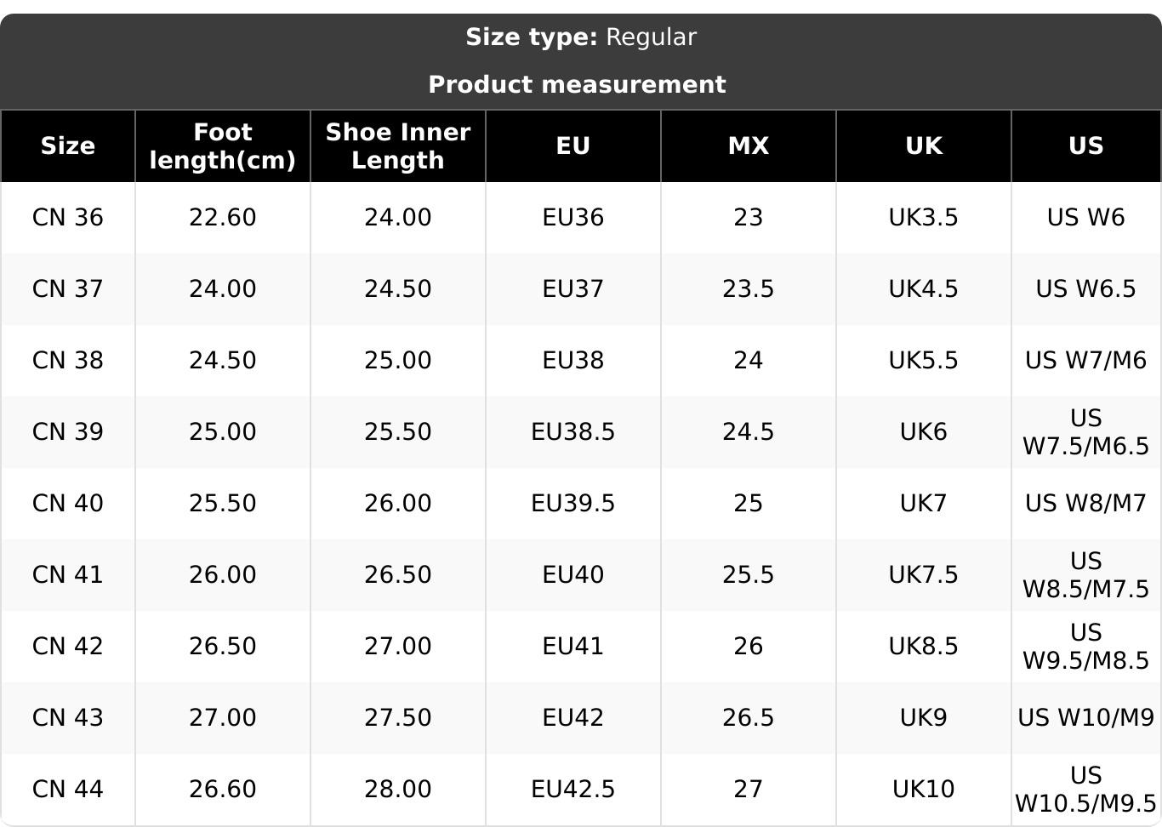The width and height of the screenshot is (1162, 827).
Task: Click the Product measurement heading
Action: [x=578, y=85]
